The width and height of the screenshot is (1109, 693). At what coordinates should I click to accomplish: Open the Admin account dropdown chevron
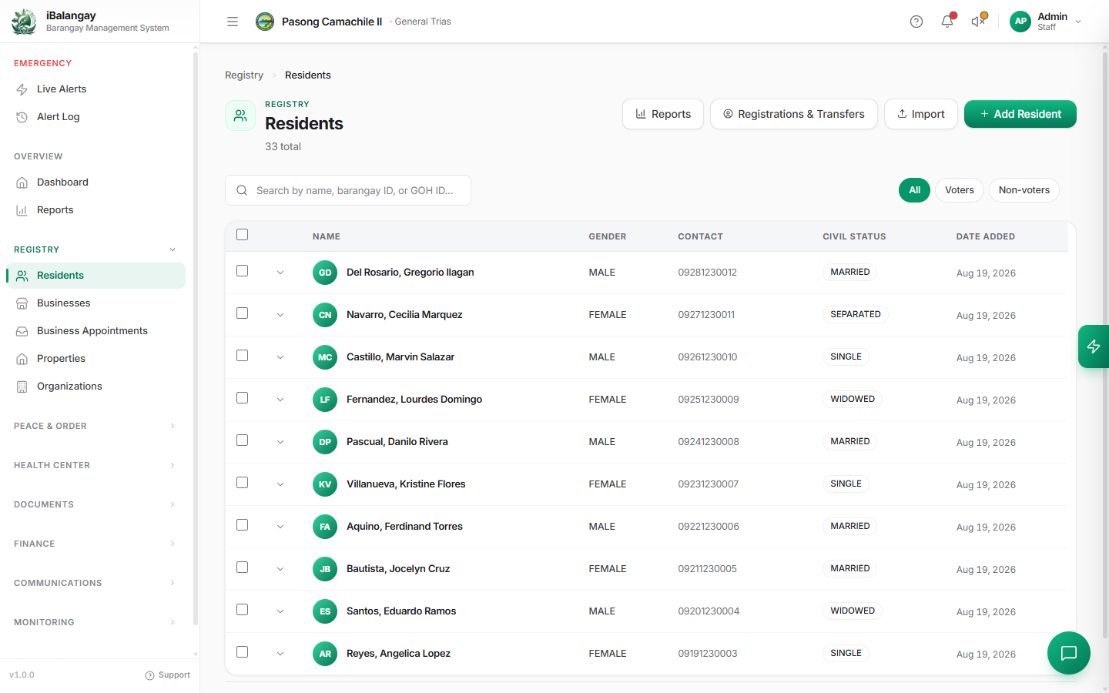(x=1078, y=22)
